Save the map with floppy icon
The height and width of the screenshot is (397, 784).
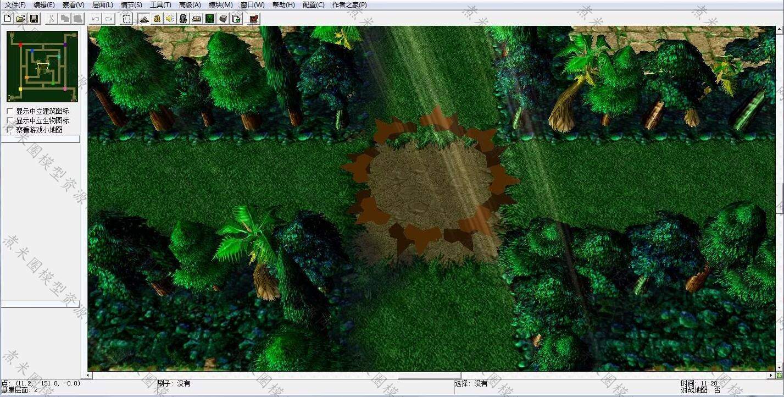click(x=34, y=19)
